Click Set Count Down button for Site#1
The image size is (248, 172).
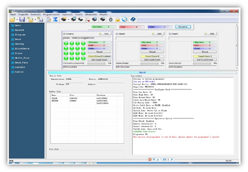click(99, 59)
